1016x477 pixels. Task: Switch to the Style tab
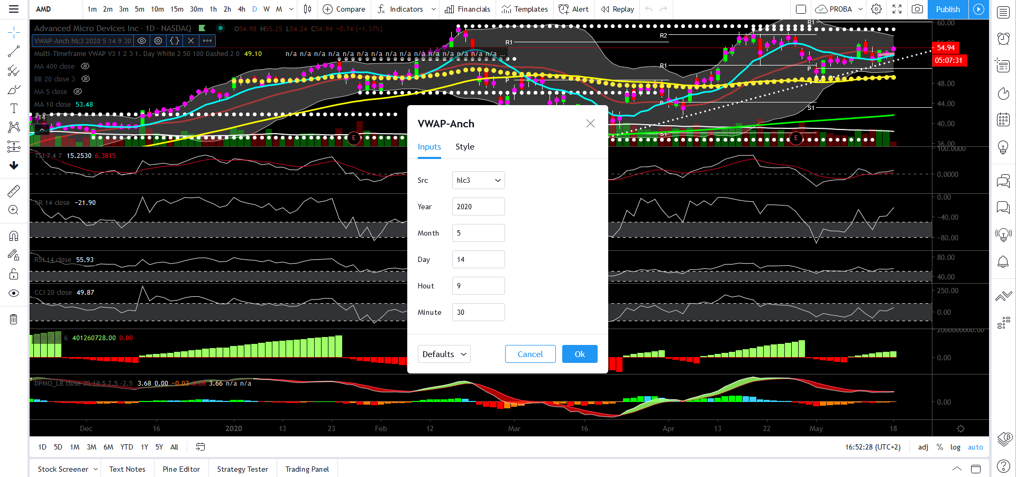pos(465,147)
